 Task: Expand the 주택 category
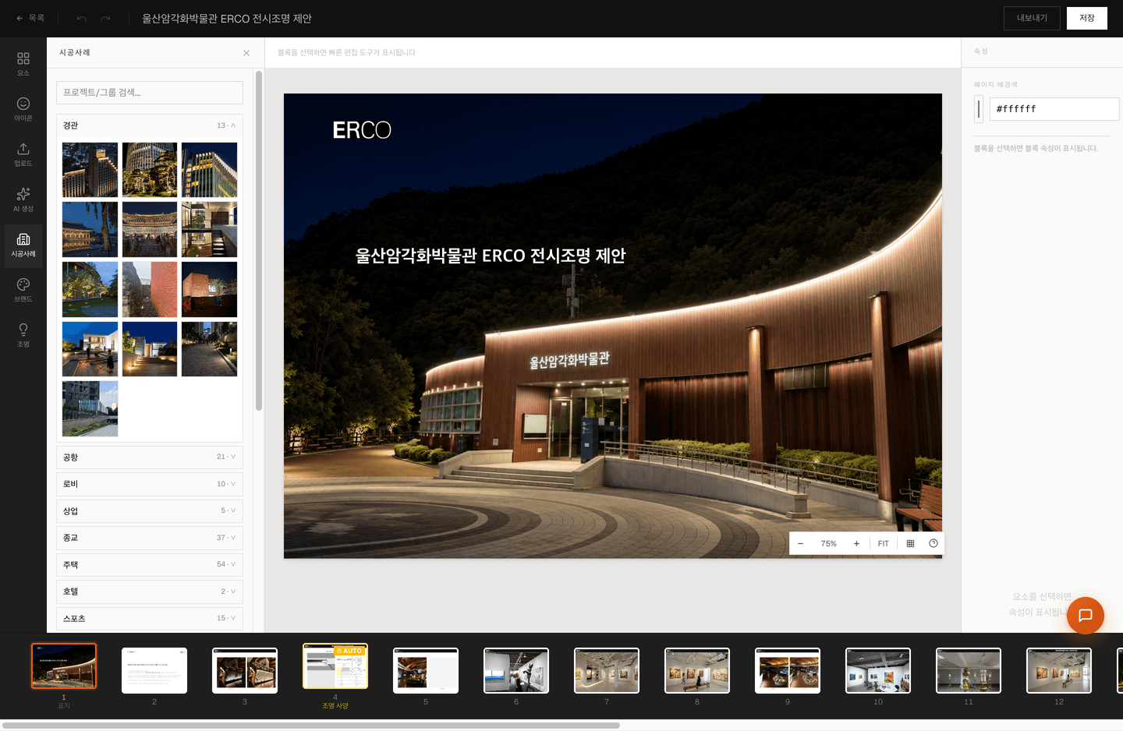tap(150, 565)
